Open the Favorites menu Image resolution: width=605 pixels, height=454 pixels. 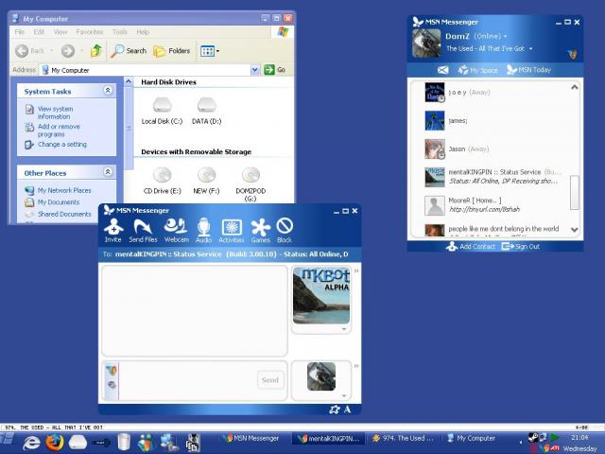(90, 32)
